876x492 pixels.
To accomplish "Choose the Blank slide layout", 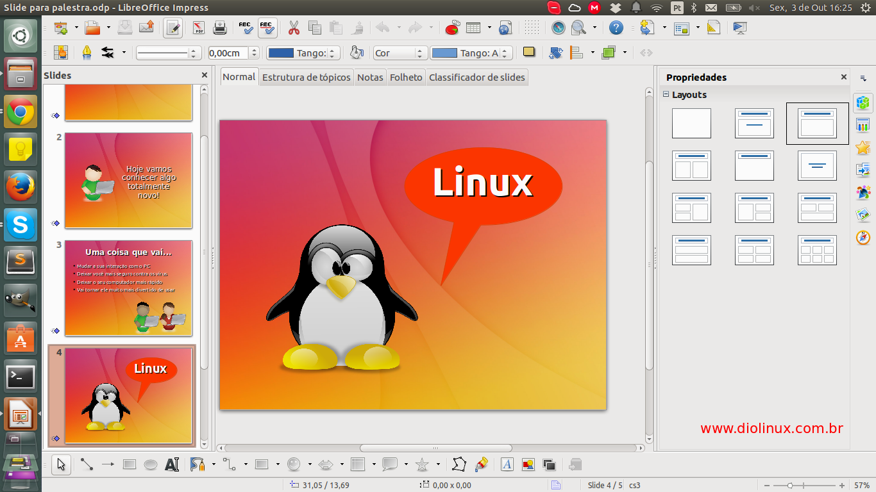I will (691, 123).
